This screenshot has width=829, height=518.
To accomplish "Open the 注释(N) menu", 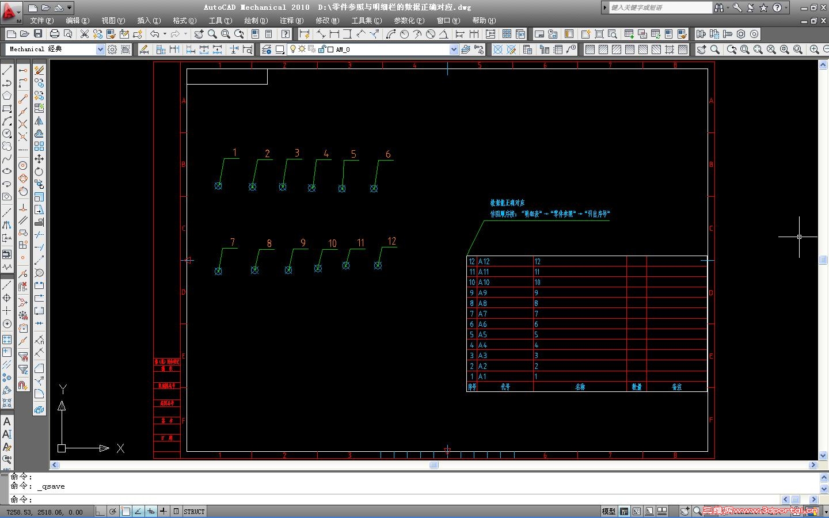I will coord(292,21).
